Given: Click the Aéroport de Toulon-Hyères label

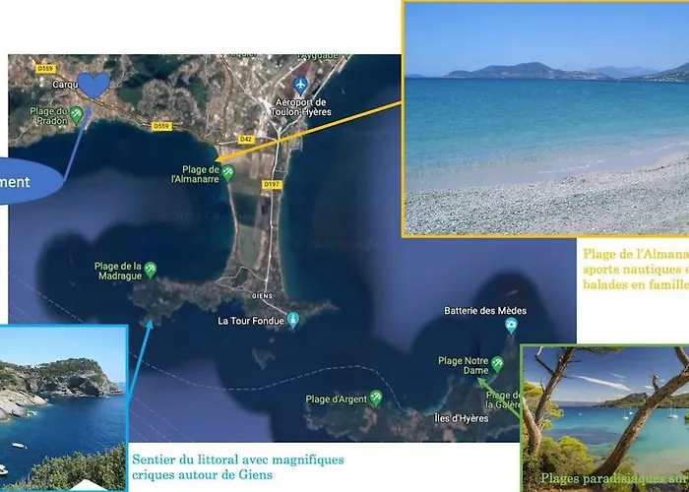Looking at the screenshot, I should (301, 107).
